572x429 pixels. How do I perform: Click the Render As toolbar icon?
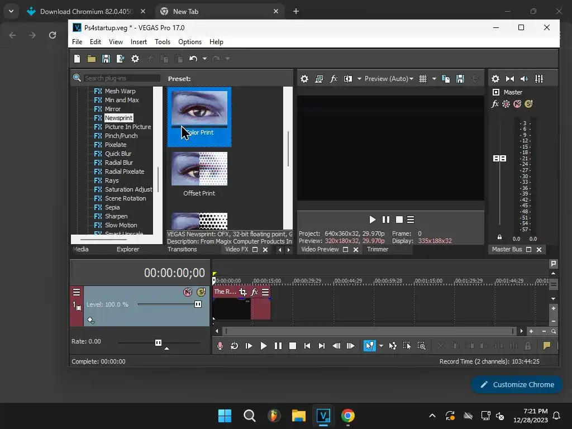pos(121,59)
